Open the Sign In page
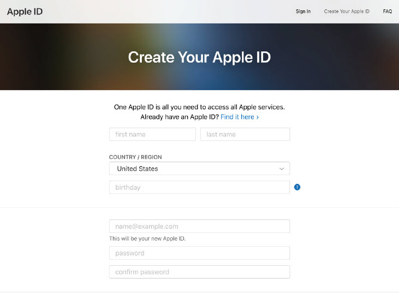This screenshot has width=399, height=293. click(x=303, y=11)
